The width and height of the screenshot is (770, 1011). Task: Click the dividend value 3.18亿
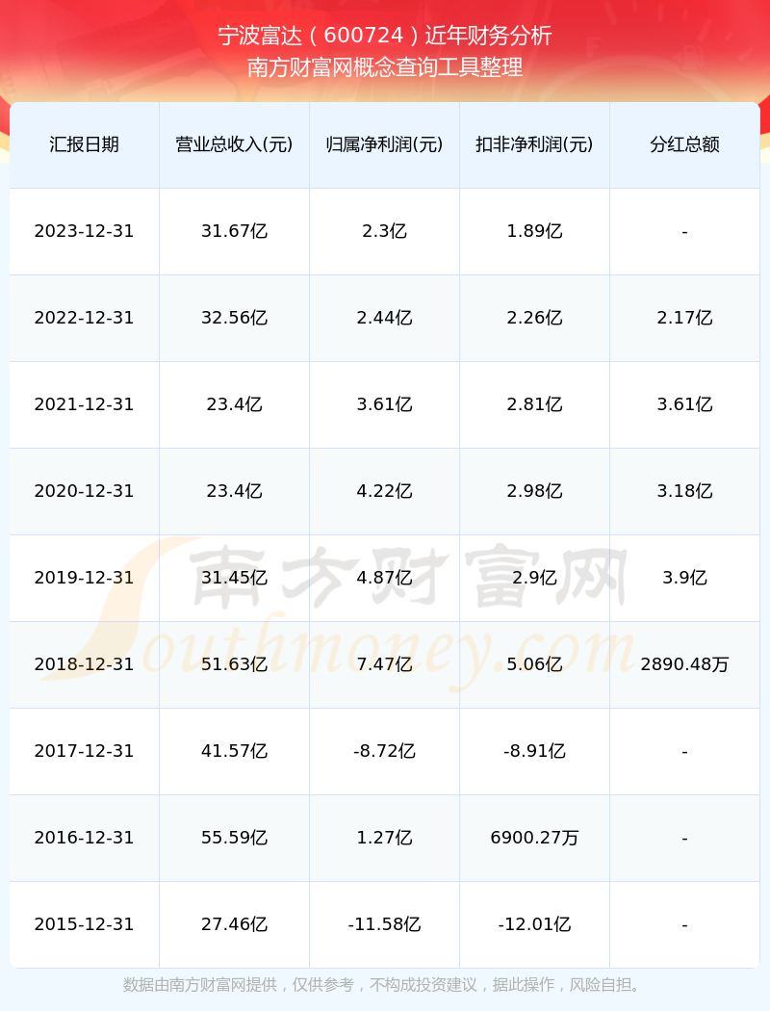click(685, 491)
